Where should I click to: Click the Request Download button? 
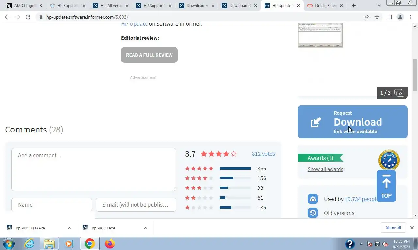coord(352,122)
